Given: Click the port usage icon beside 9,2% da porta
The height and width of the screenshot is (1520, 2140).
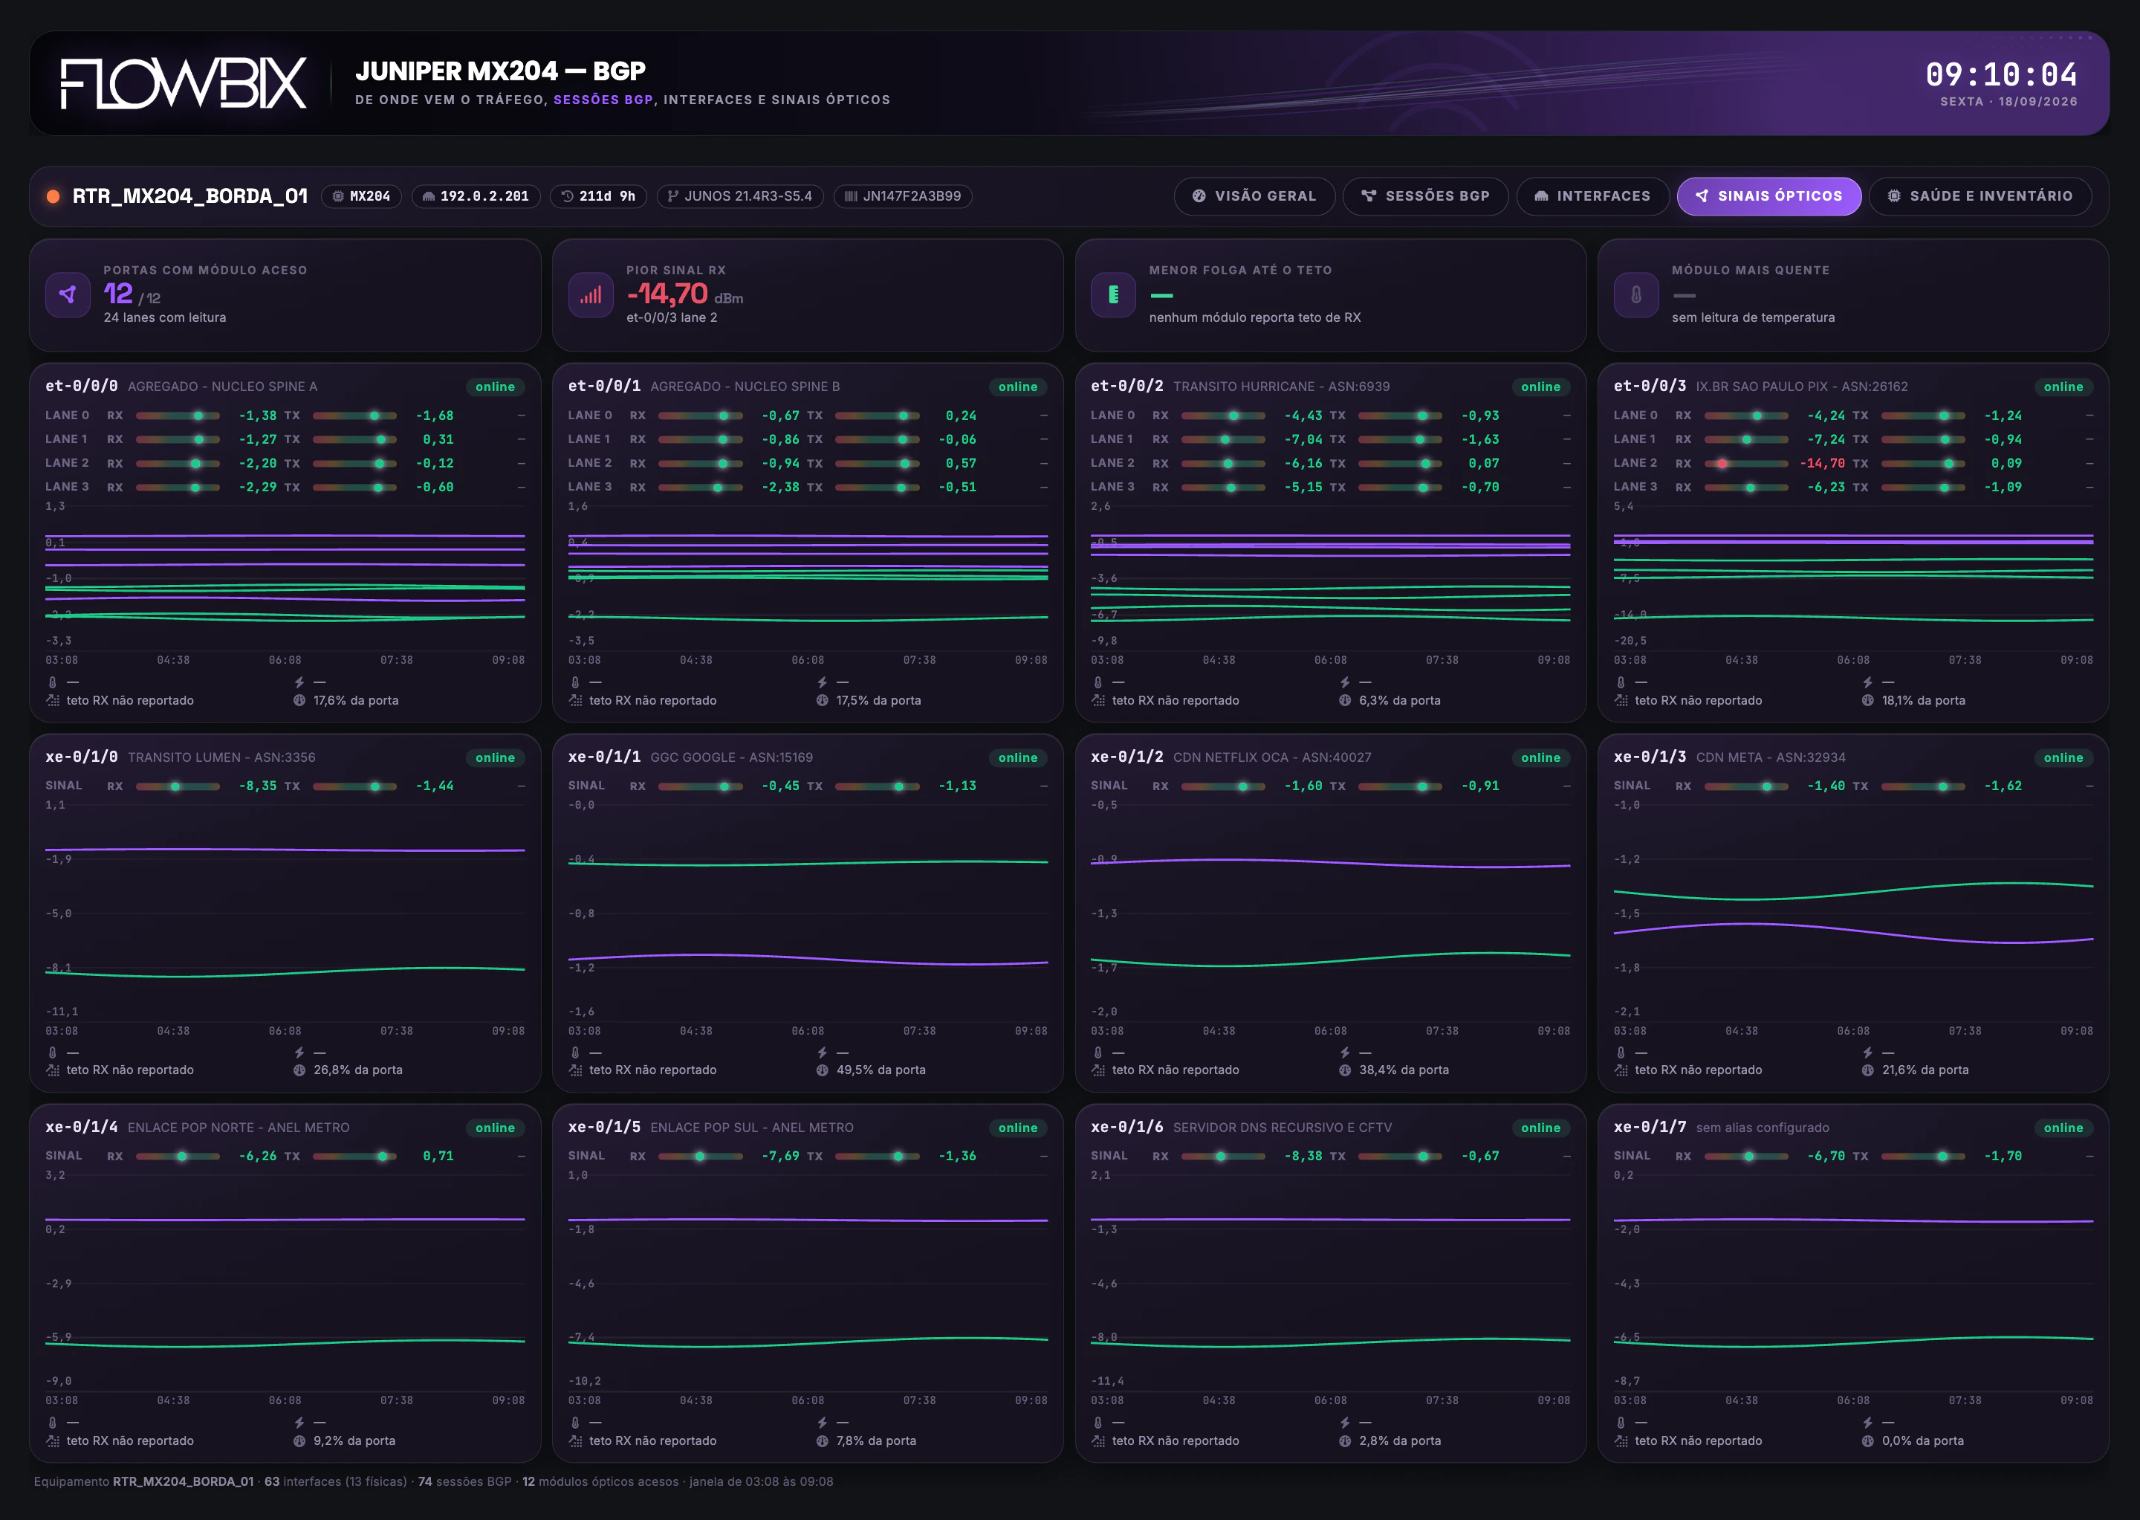Looking at the screenshot, I should pyautogui.click(x=299, y=1440).
